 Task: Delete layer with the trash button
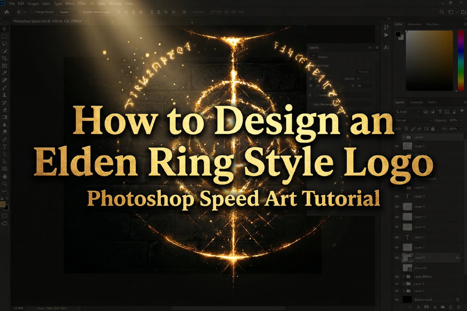click(x=459, y=307)
